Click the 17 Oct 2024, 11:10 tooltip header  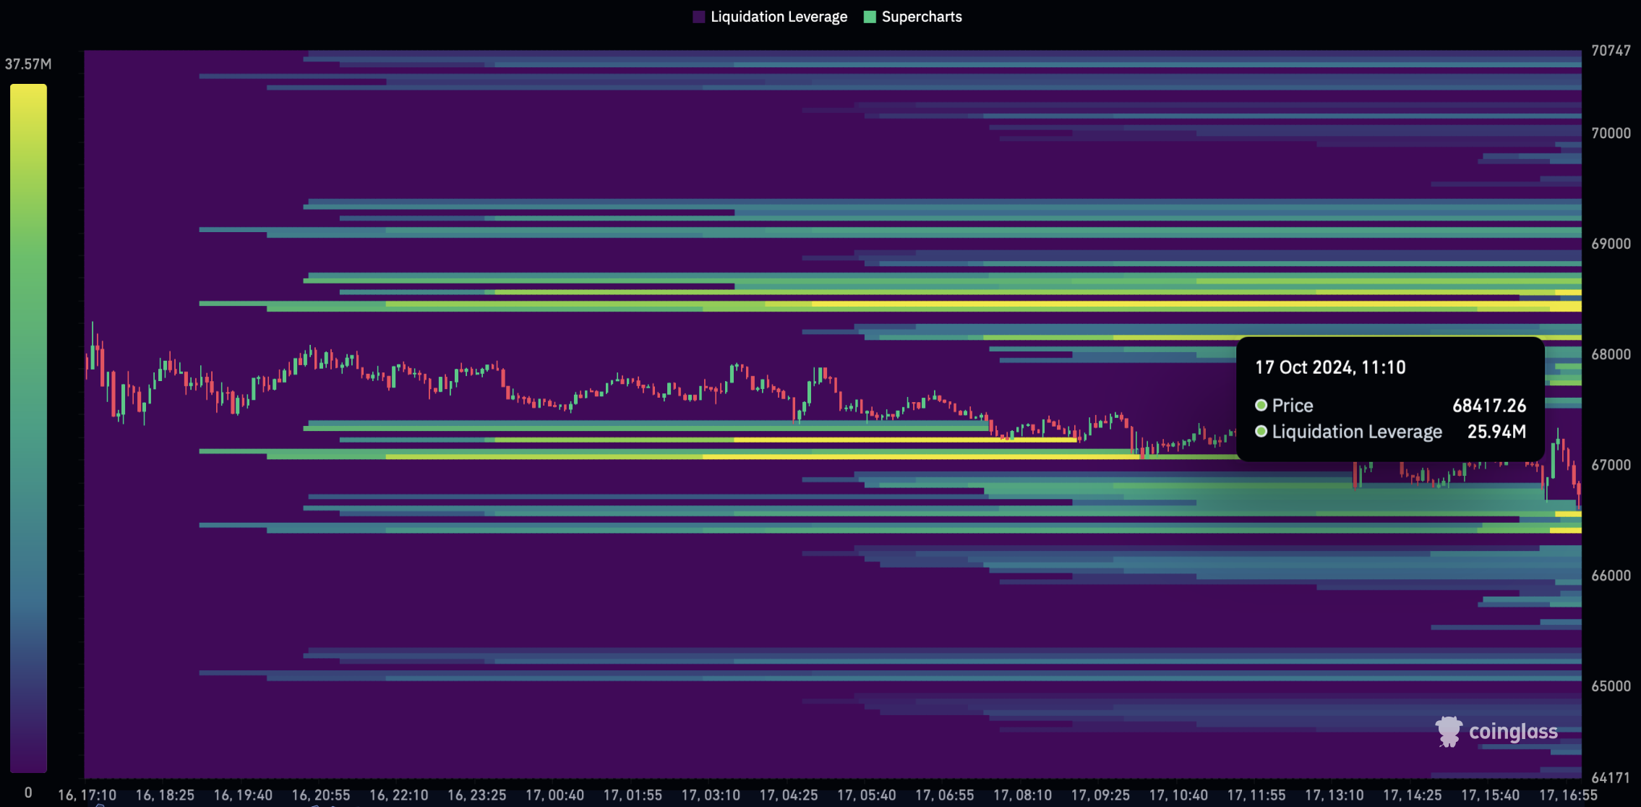coord(1330,367)
